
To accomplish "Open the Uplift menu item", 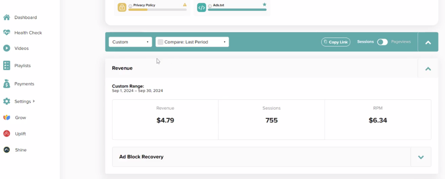I will click(21, 134).
